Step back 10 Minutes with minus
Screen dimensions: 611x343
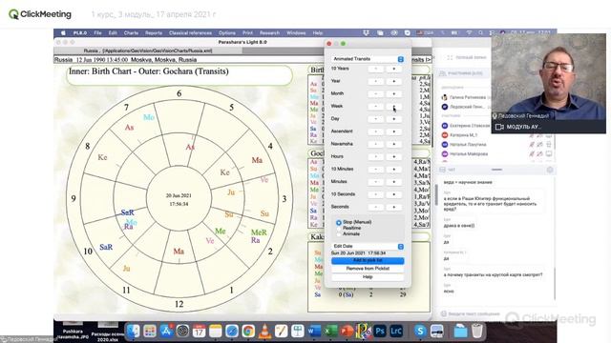375,170
